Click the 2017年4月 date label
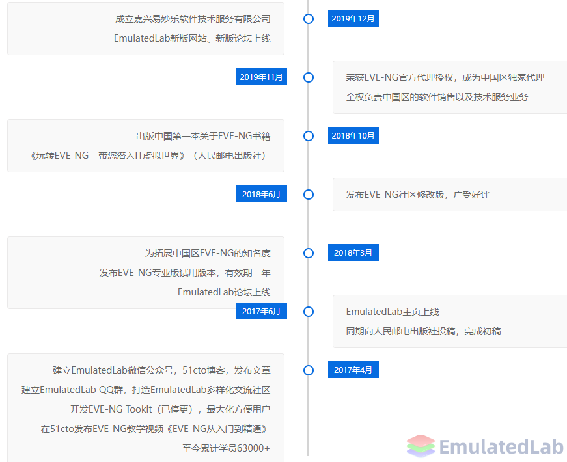This screenshot has width=567, height=462. point(353,370)
